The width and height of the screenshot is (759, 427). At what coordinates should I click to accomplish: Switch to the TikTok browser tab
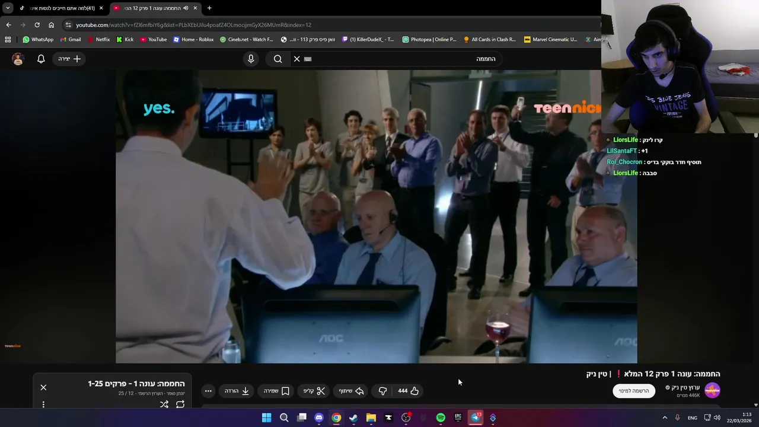62,8
